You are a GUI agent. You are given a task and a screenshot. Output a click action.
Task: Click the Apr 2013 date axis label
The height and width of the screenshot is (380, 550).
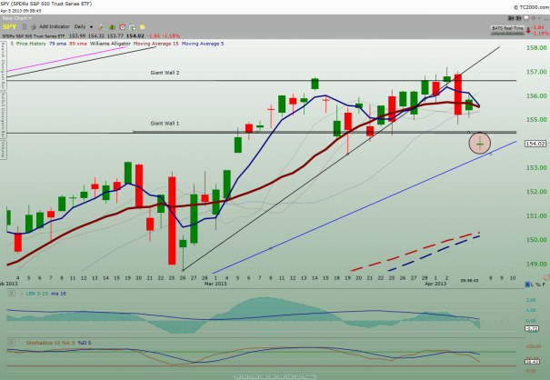click(435, 284)
